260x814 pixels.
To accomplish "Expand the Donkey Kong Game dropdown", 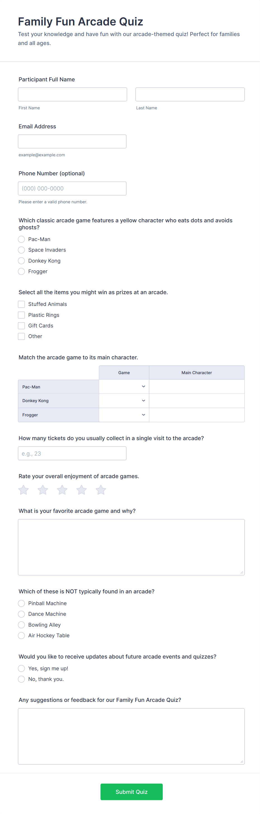I will click(x=124, y=401).
